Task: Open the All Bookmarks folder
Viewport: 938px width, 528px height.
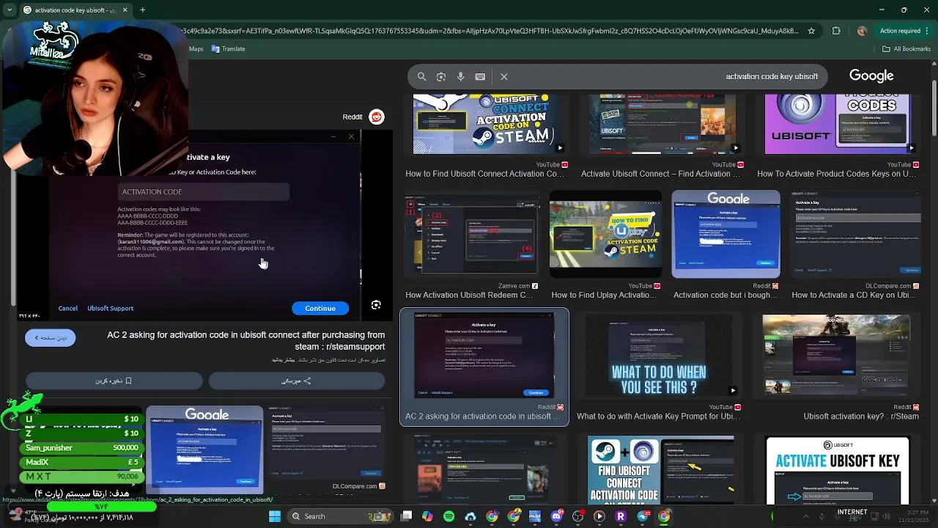Action: click(x=906, y=49)
